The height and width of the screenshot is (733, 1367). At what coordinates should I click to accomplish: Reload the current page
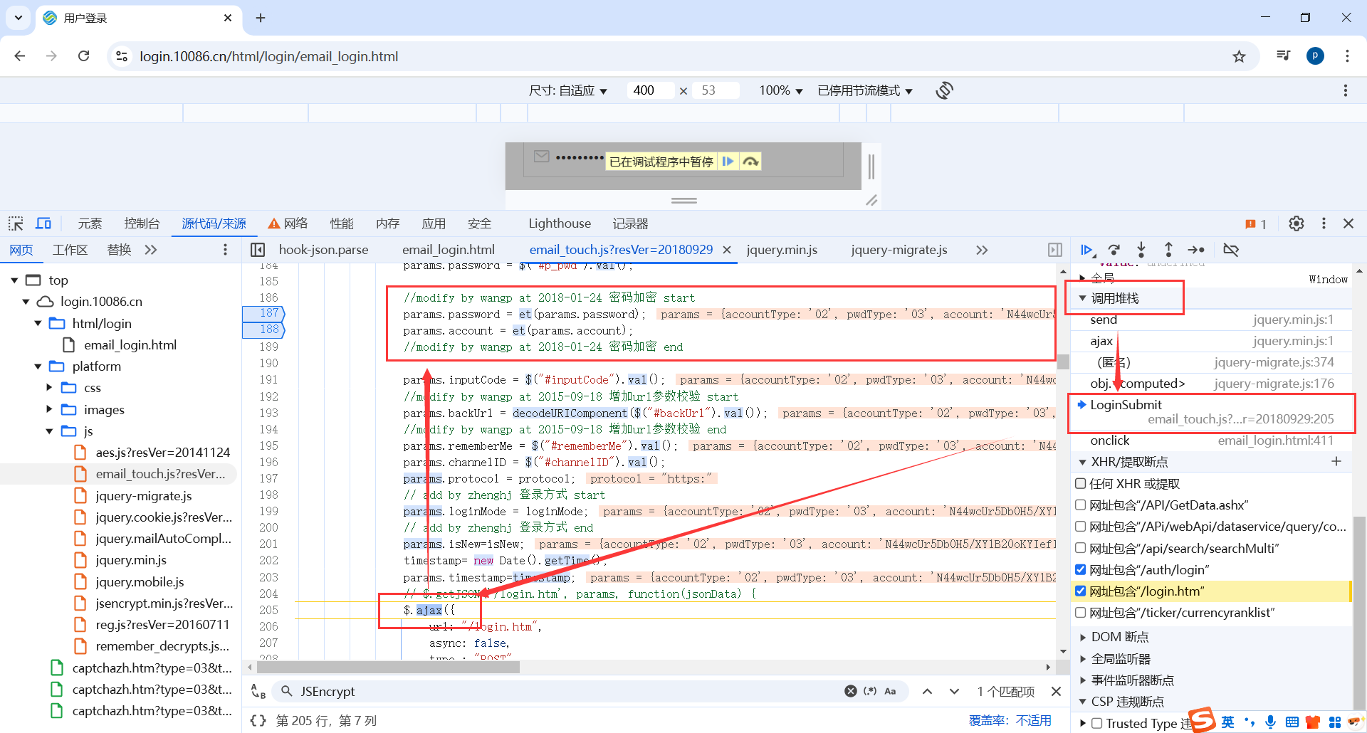coord(83,56)
